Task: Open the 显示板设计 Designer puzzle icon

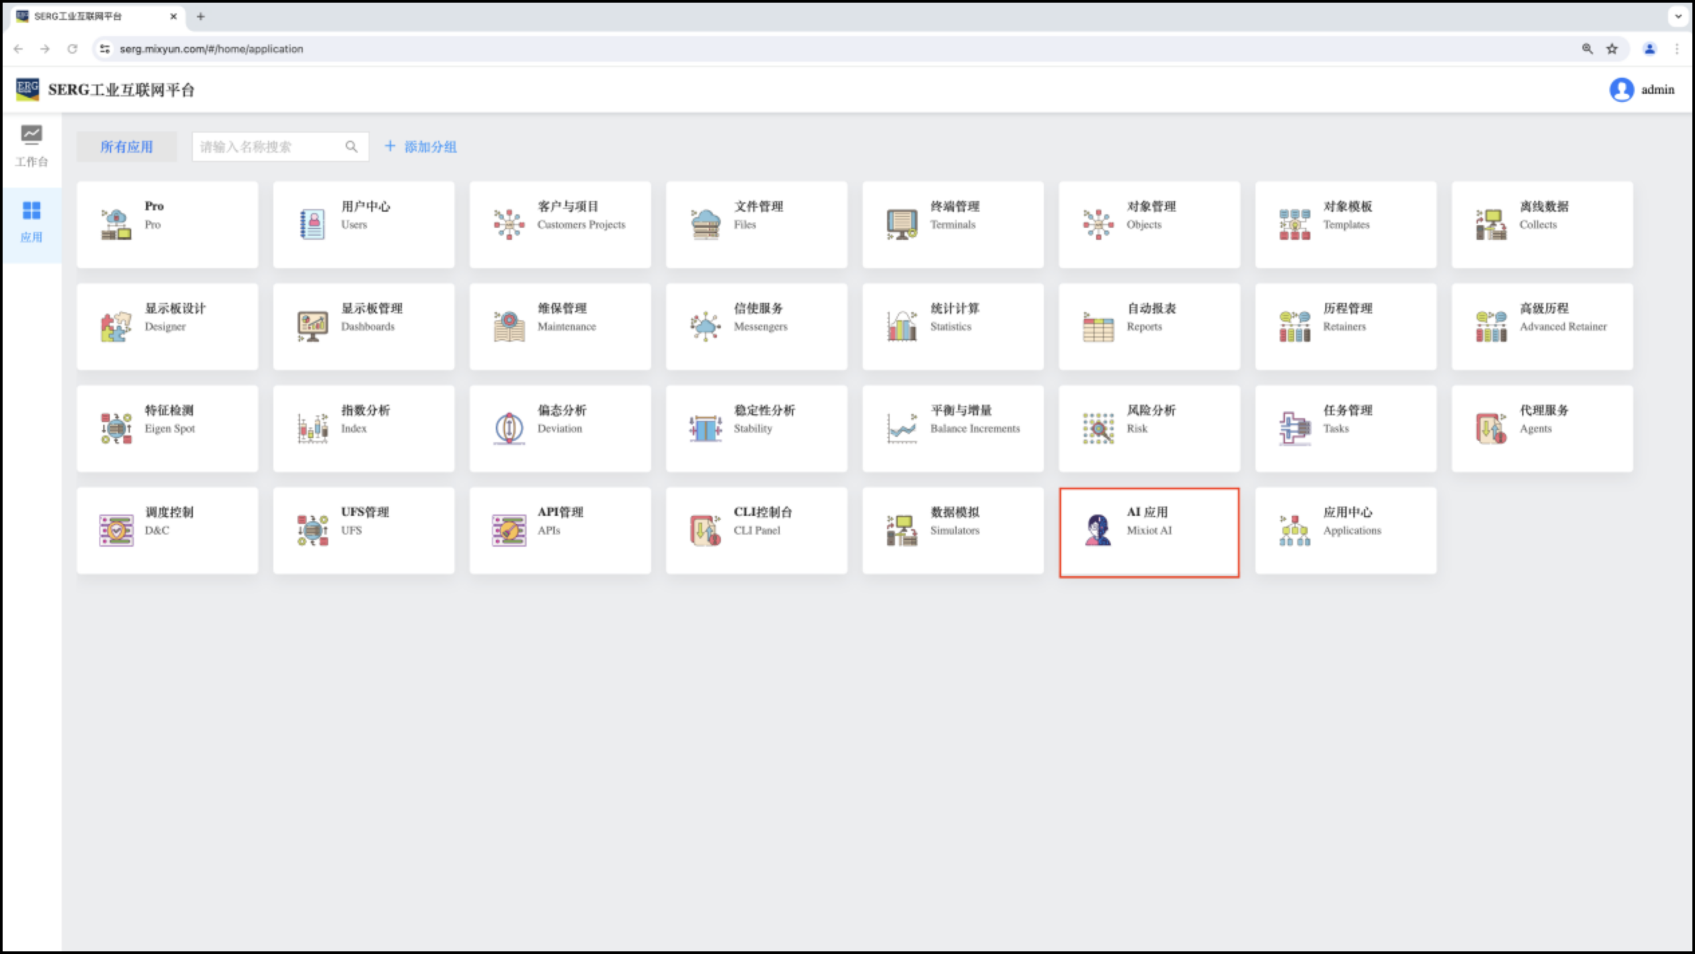Action: pos(116,327)
